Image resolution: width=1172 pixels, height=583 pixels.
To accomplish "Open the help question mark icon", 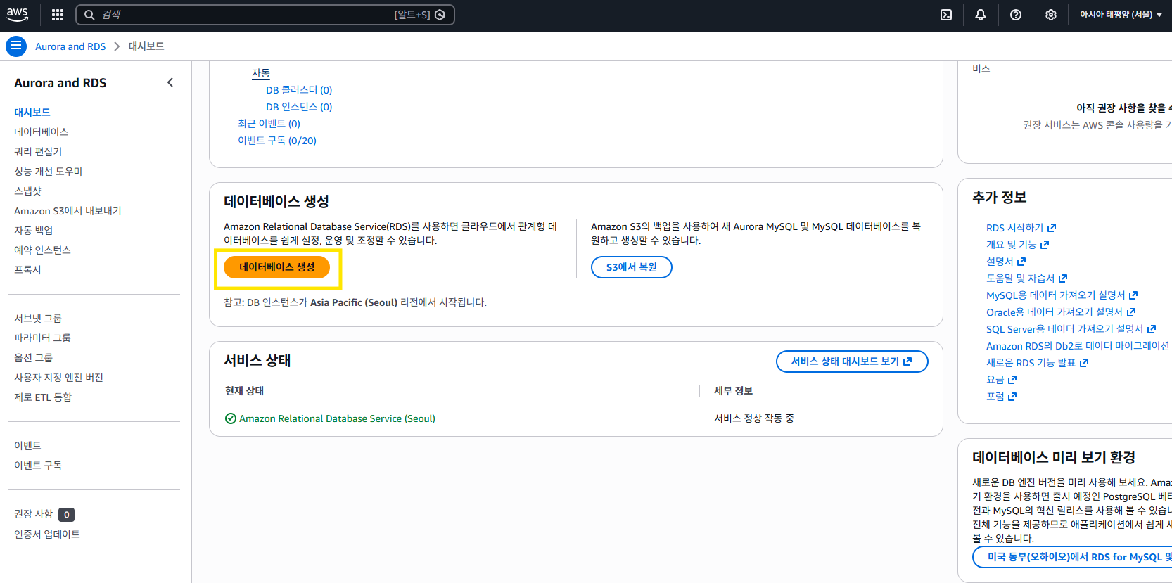I will coord(1016,15).
